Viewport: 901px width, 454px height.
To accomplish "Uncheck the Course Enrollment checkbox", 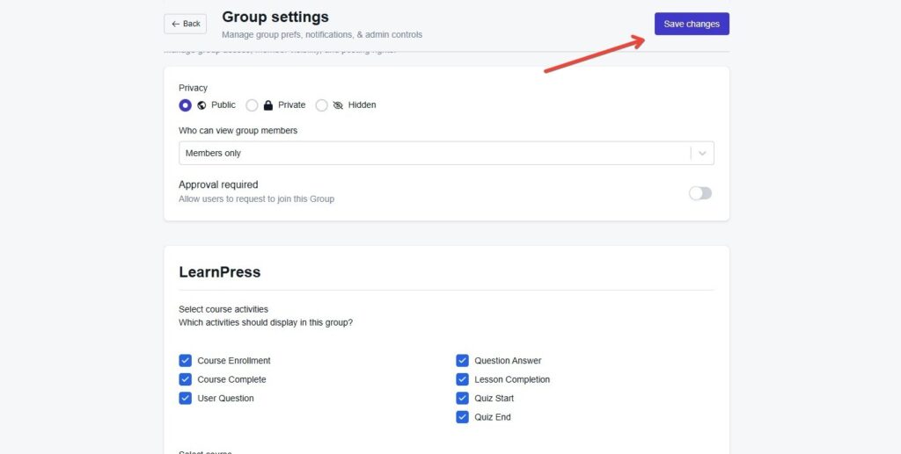I will 185,361.
